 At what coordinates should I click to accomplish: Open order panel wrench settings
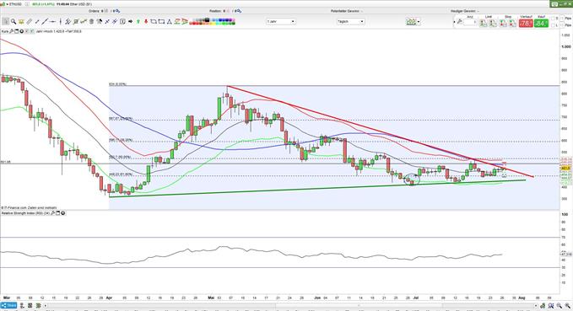pos(459,22)
